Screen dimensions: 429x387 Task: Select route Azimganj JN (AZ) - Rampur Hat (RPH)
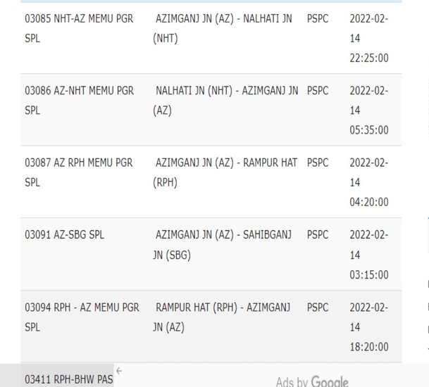coord(225,172)
